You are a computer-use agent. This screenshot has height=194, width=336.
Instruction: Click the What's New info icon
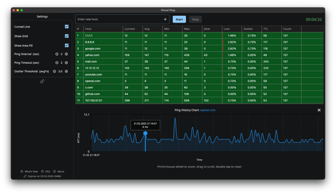coord(22,171)
